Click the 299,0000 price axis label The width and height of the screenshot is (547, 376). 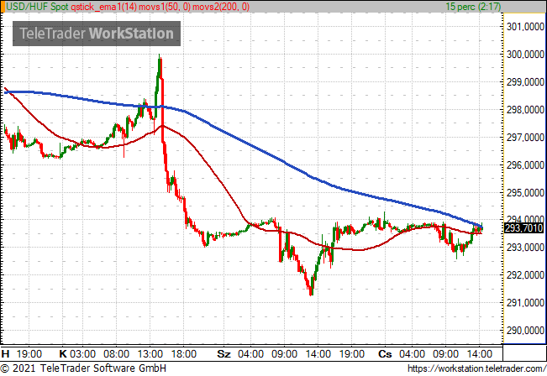coord(525,82)
